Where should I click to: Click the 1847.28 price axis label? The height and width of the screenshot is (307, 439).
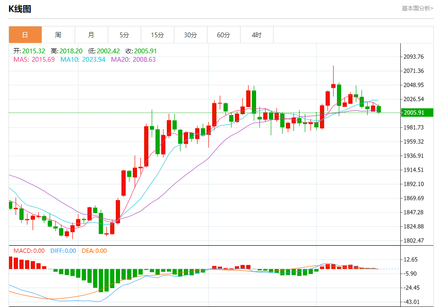[413, 212]
